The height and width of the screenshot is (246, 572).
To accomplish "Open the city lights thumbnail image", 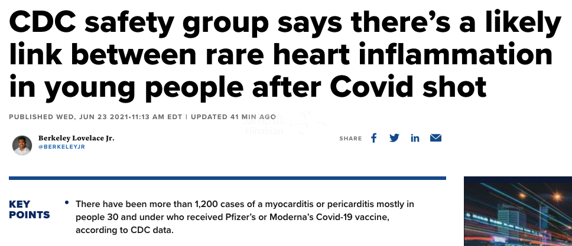I will [518, 211].
